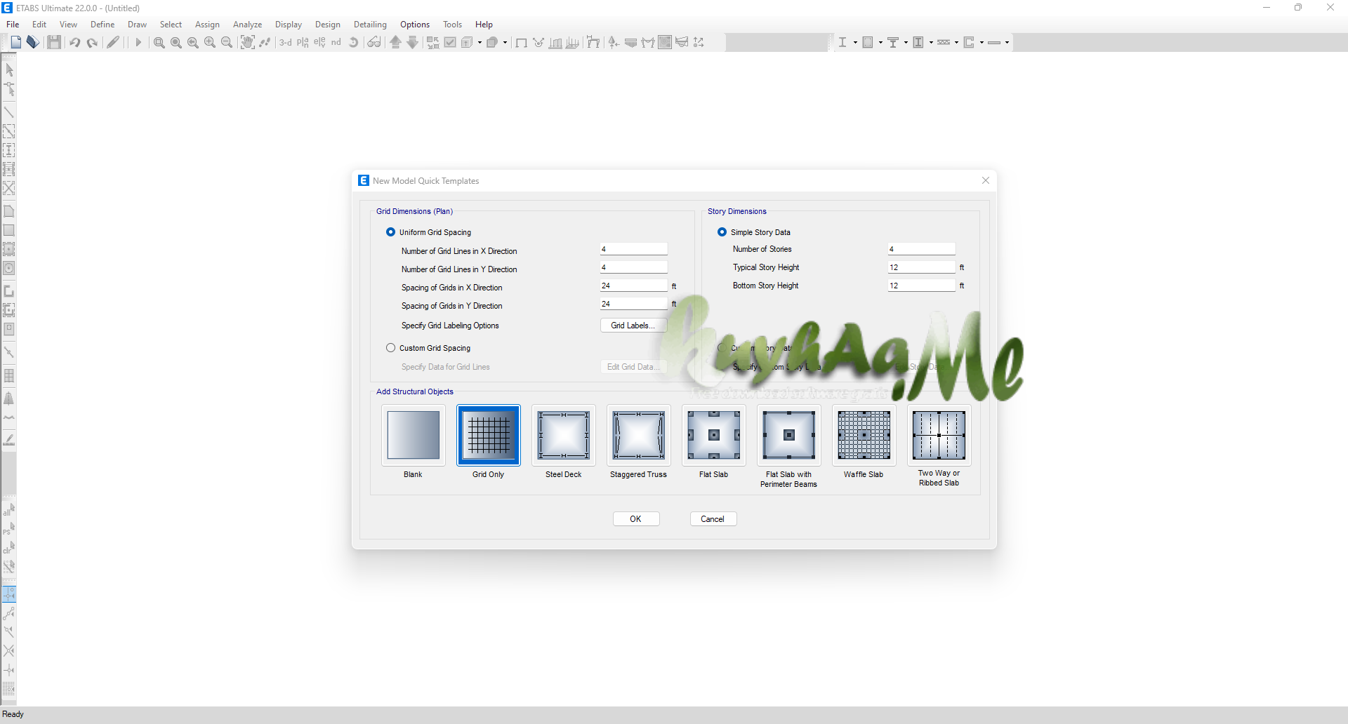Click the pencil edit icon in toolbar
This screenshot has height=724, width=1348.
click(x=113, y=42)
